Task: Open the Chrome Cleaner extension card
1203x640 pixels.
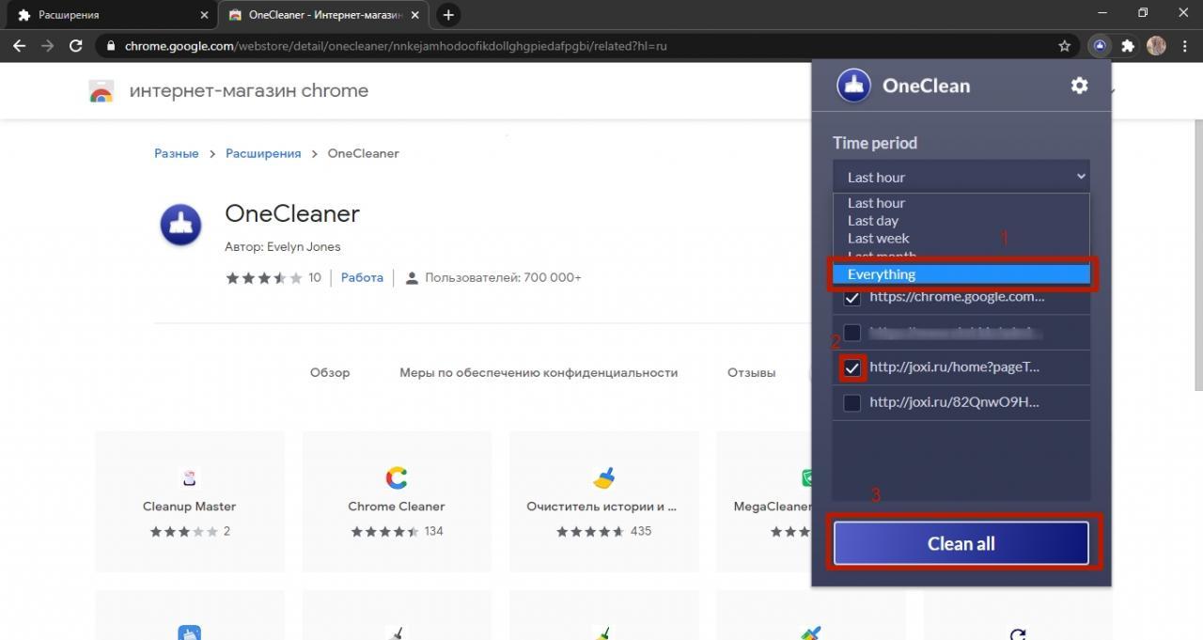Action: click(x=397, y=501)
